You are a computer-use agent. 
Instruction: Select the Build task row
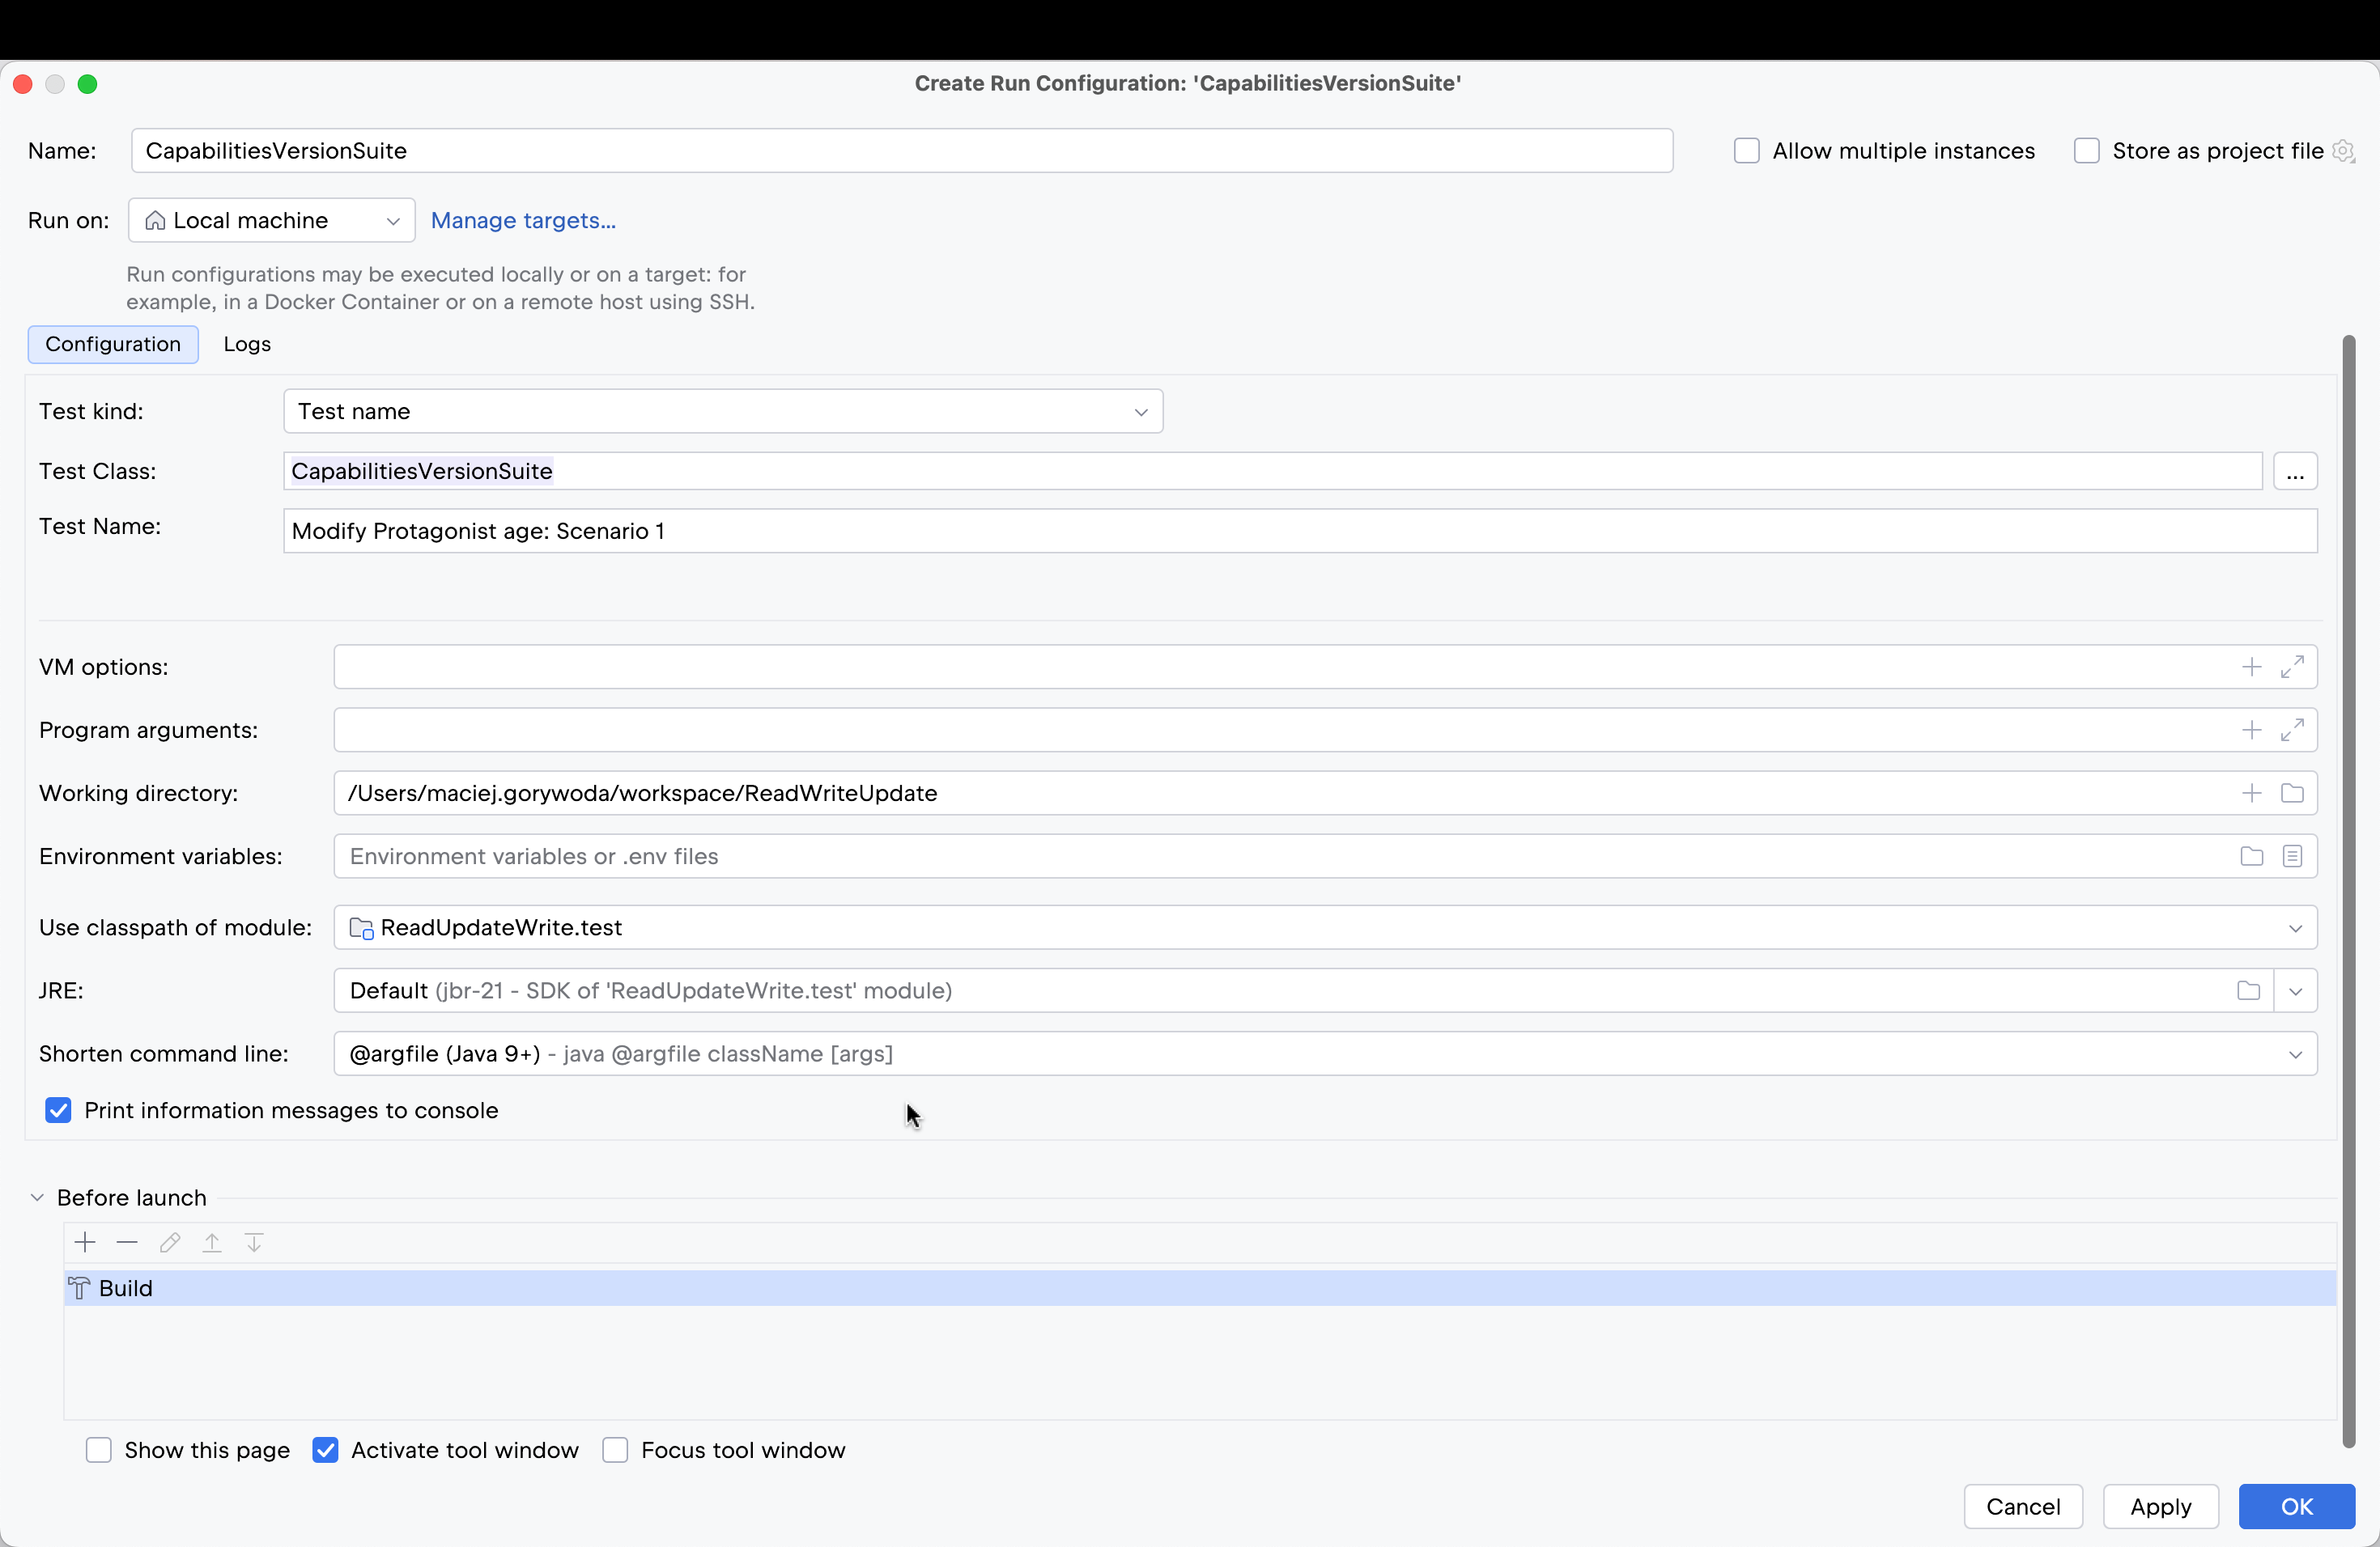[1199, 1288]
